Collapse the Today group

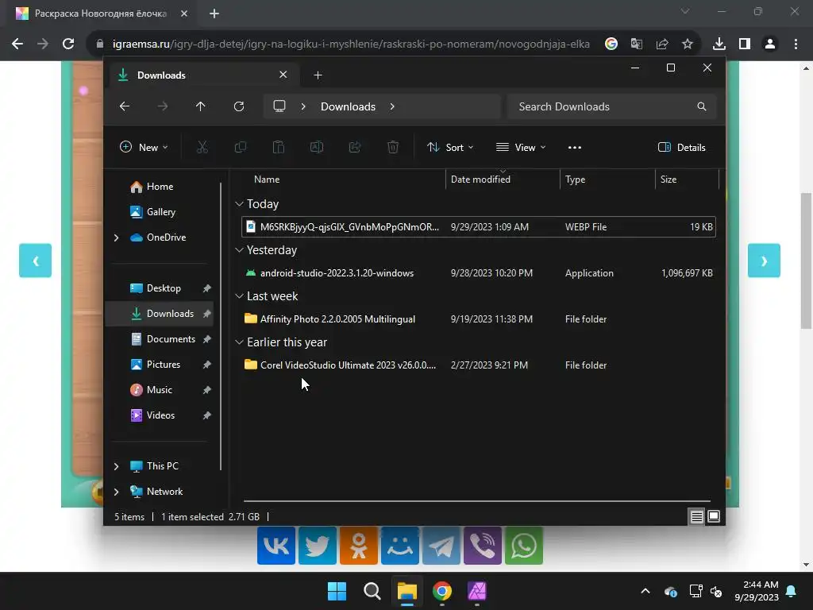coord(239,204)
